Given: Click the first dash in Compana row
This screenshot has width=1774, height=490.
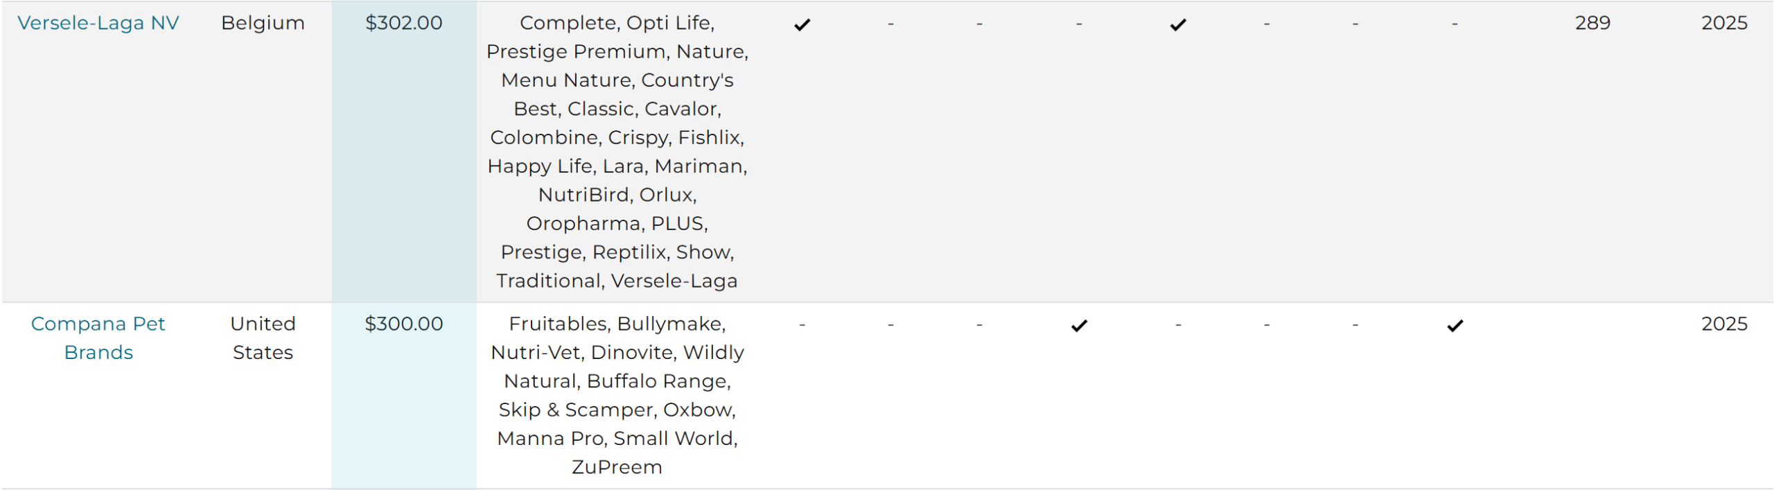Looking at the screenshot, I should (802, 325).
